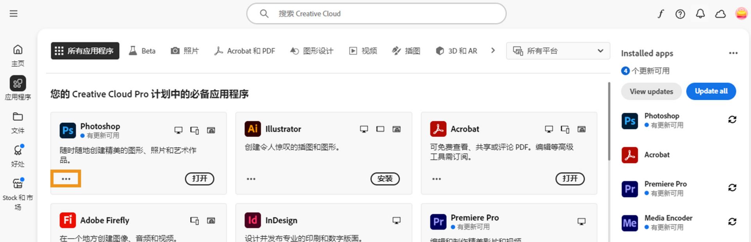Switch to Acrobat 和 PDF tab

pos(244,51)
